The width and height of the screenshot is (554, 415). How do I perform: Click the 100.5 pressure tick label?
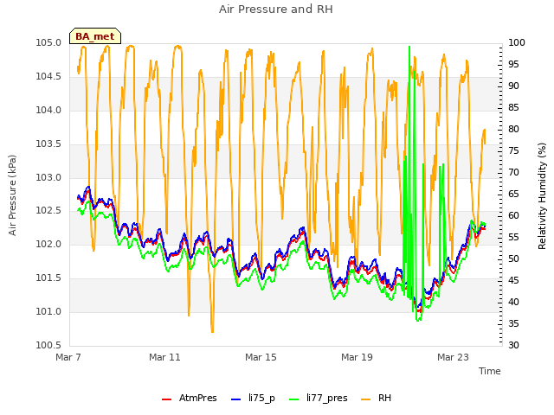[x=48, y=346]
